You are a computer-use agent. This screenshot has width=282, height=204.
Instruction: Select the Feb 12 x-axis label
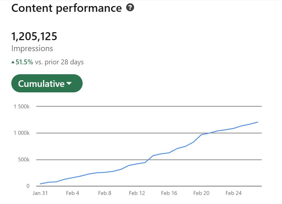[137, 193]
